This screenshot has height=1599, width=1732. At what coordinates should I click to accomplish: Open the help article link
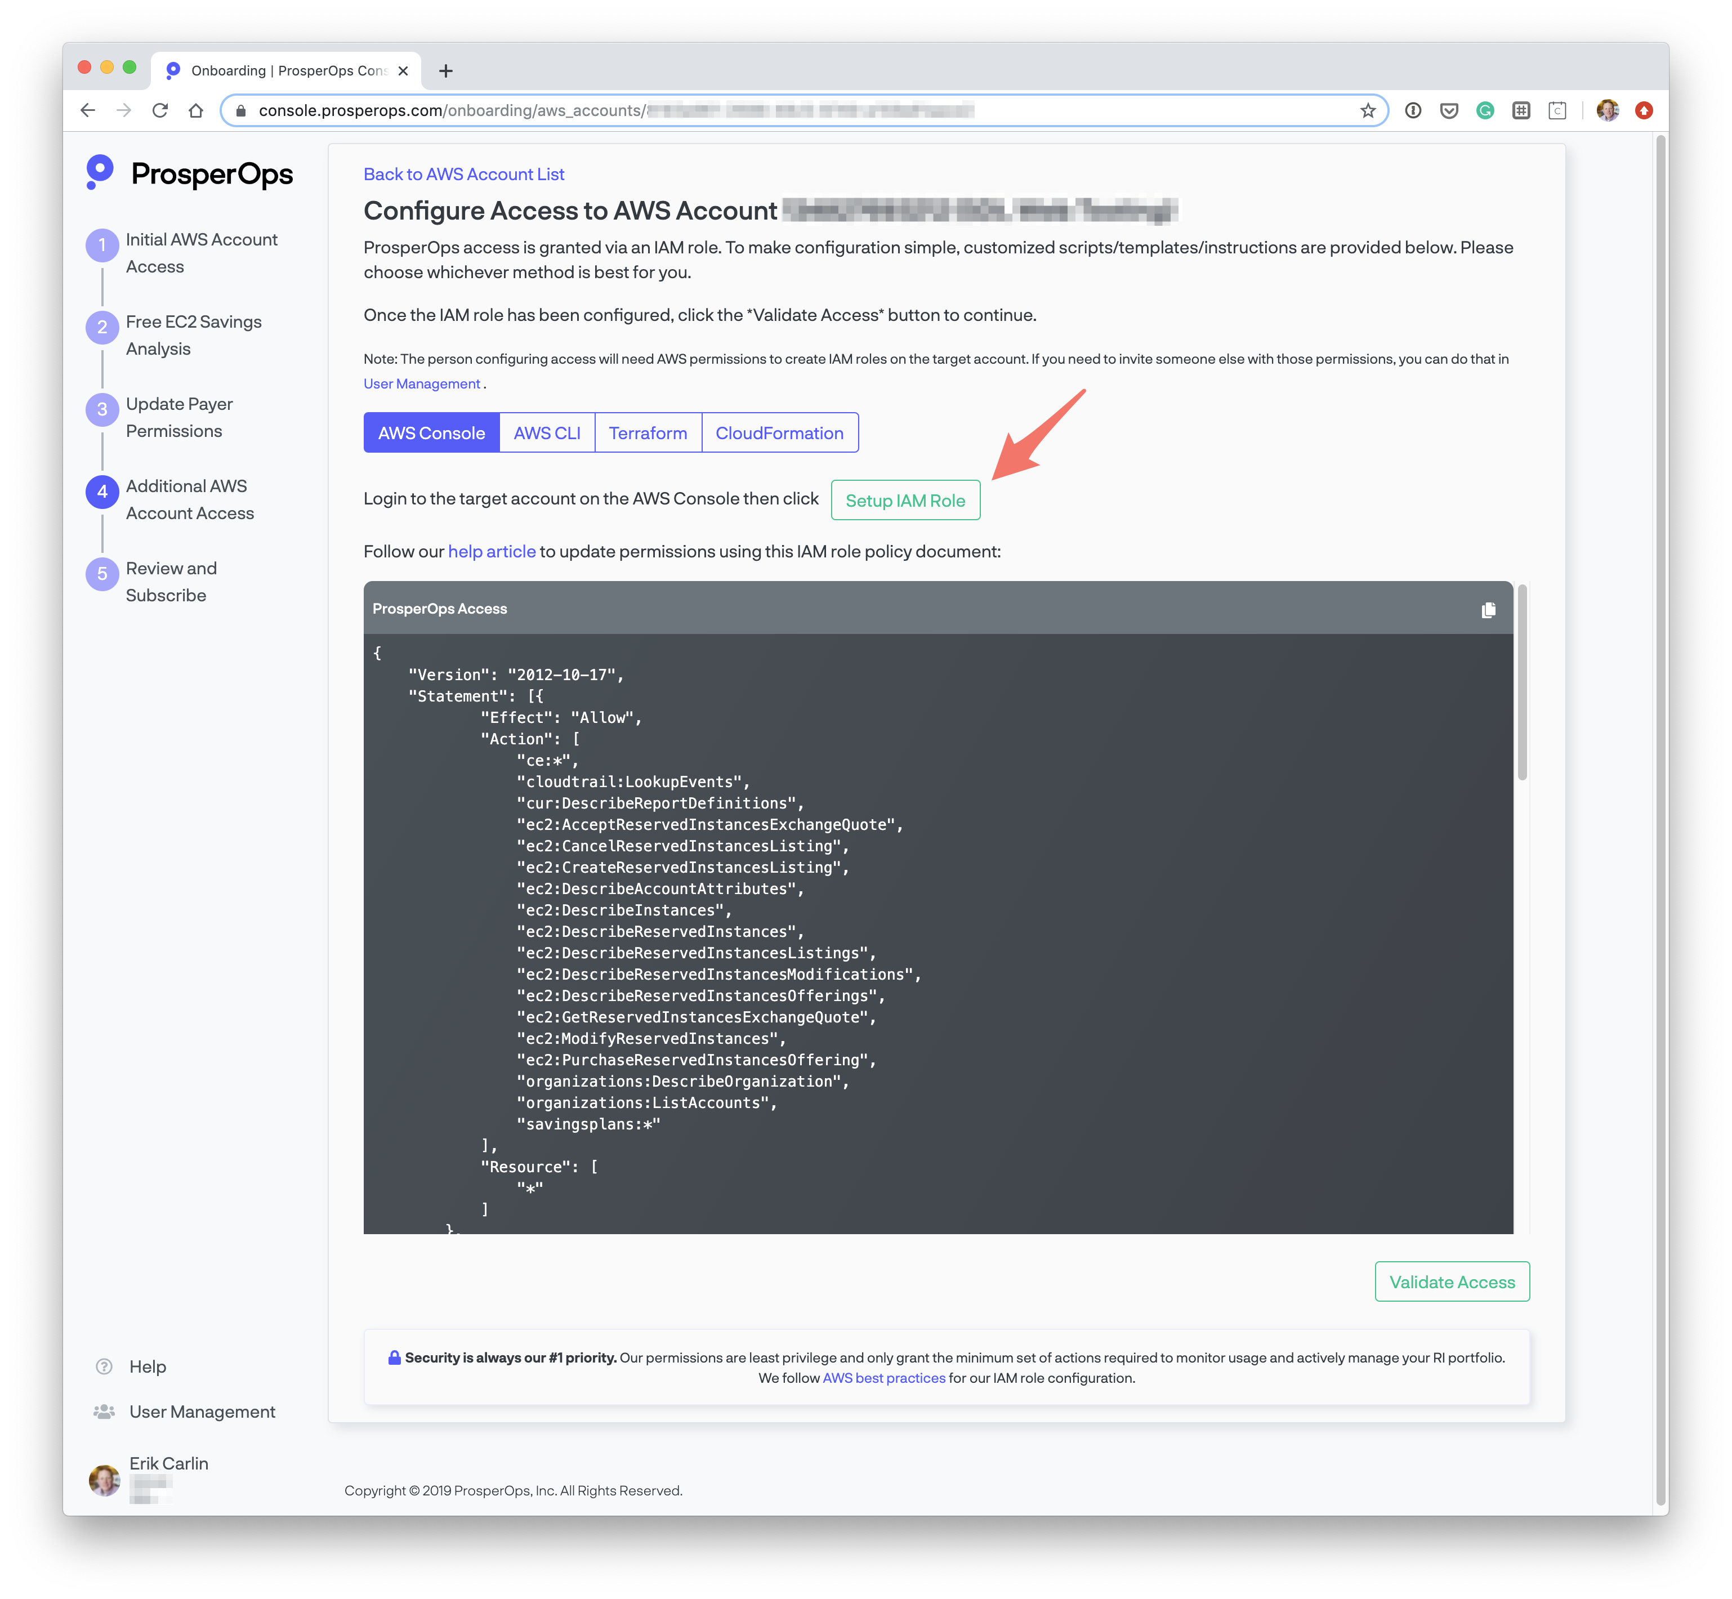click(x=492, y=551)
